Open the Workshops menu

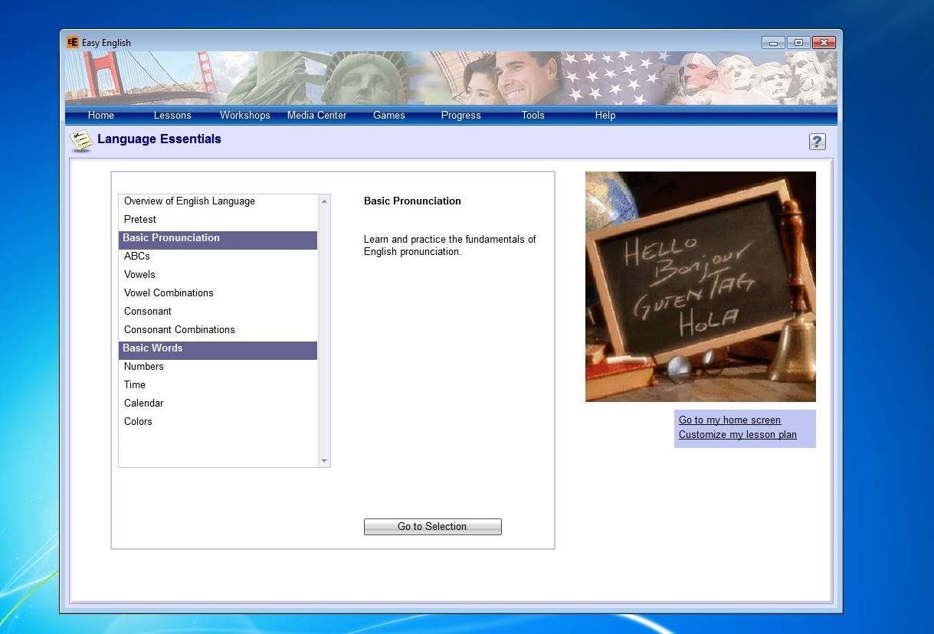tap(245, 116)
